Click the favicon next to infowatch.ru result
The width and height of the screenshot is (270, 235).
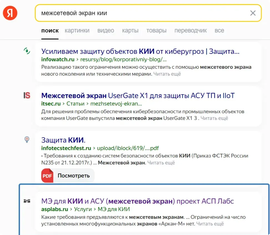pyautogui.click(x=27, y=51)
